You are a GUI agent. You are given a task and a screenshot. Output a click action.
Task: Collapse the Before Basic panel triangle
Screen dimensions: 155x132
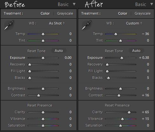click(x=74, y=4)
